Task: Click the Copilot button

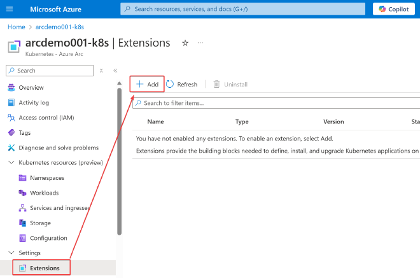Action: (x=393, y=9)
